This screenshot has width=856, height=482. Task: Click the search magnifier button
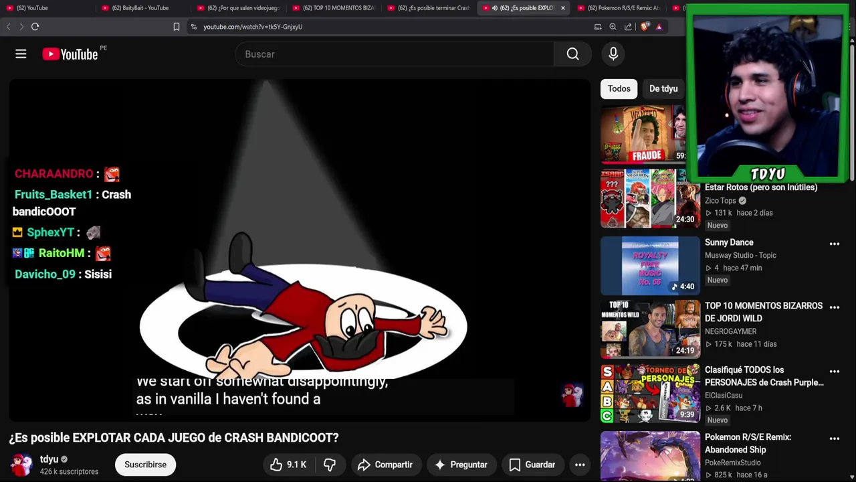[x=572, y=54]
